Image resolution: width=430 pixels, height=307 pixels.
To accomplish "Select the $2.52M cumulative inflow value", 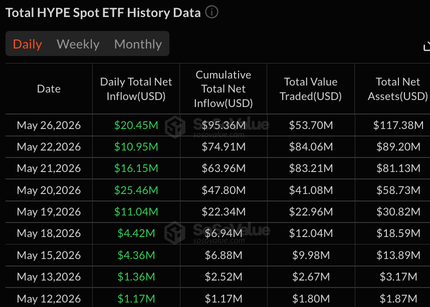I will (224, 276).
